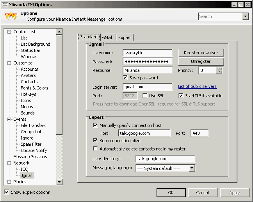Click the Password input field
The height and width of the screenshot is (202, 253).
coord(148,61)
